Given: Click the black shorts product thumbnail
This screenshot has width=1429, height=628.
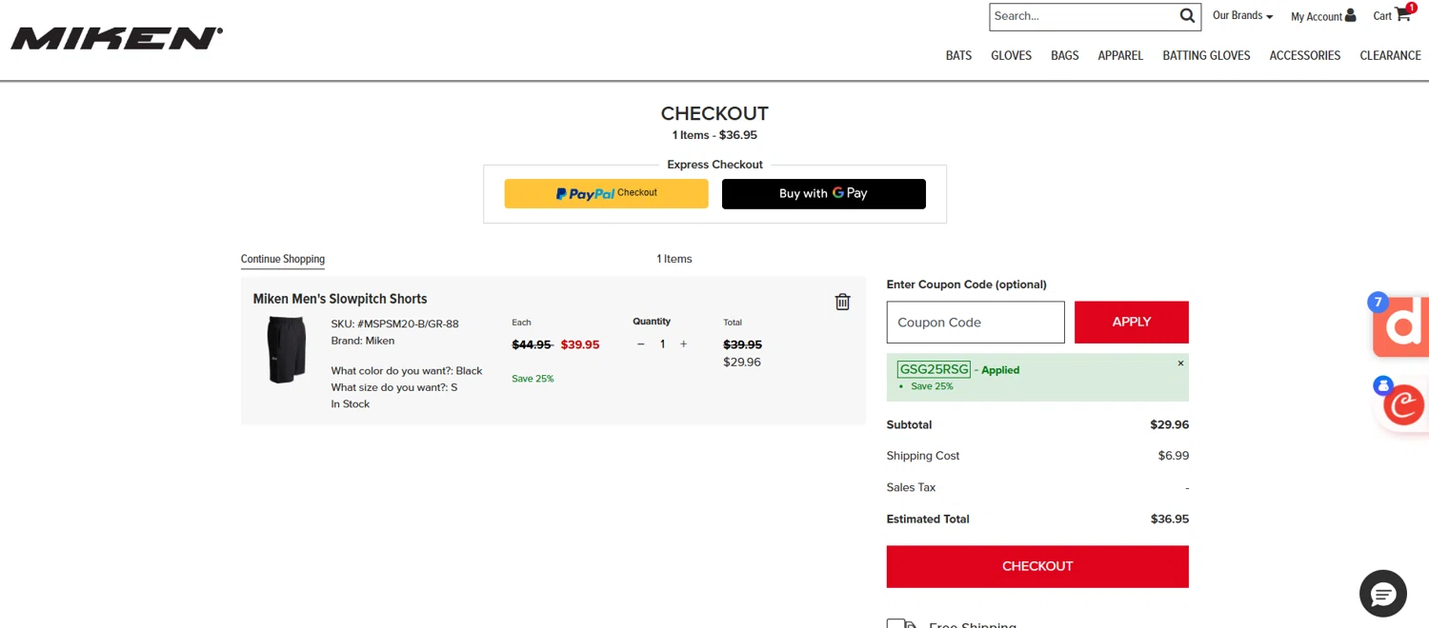Looking at the screenshot, I should click(286, 349).
